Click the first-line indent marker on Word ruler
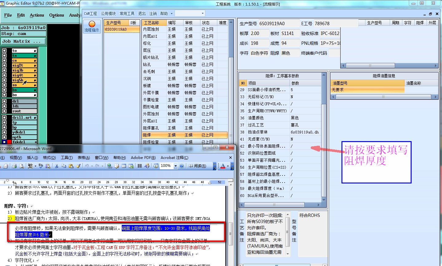 click(7, 180)
